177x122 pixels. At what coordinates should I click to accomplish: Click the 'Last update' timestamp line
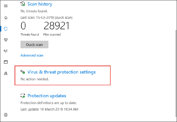(49, 109)
